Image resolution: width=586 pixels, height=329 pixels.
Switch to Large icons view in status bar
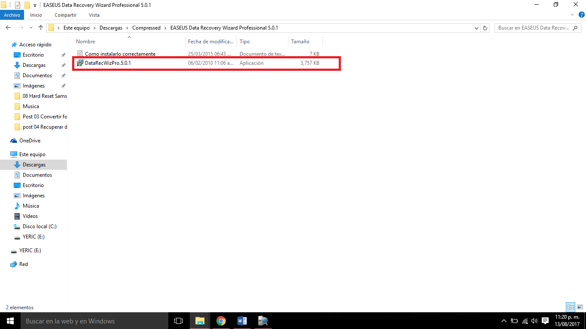pos(580,307)
